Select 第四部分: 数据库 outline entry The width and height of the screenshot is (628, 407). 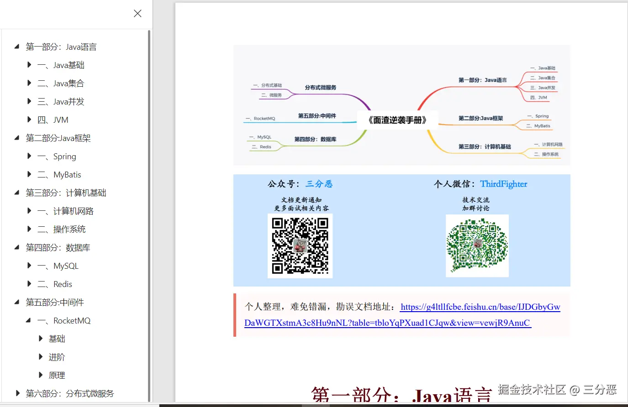click(58, 248)
